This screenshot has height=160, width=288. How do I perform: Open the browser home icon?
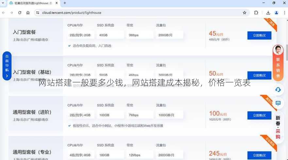tap(28, 13)
